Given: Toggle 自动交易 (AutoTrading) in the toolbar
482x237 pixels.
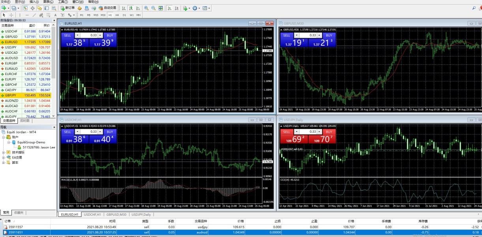Looking at the screenshot, I should 107,8.
